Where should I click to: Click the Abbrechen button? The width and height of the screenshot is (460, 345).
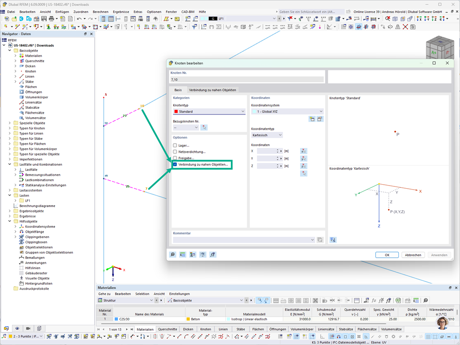tap(413, 255)
